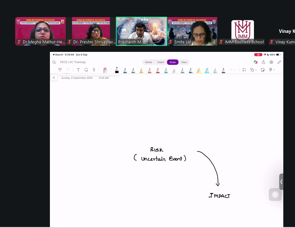Open the ink replay options dropdown

point(272,70)
